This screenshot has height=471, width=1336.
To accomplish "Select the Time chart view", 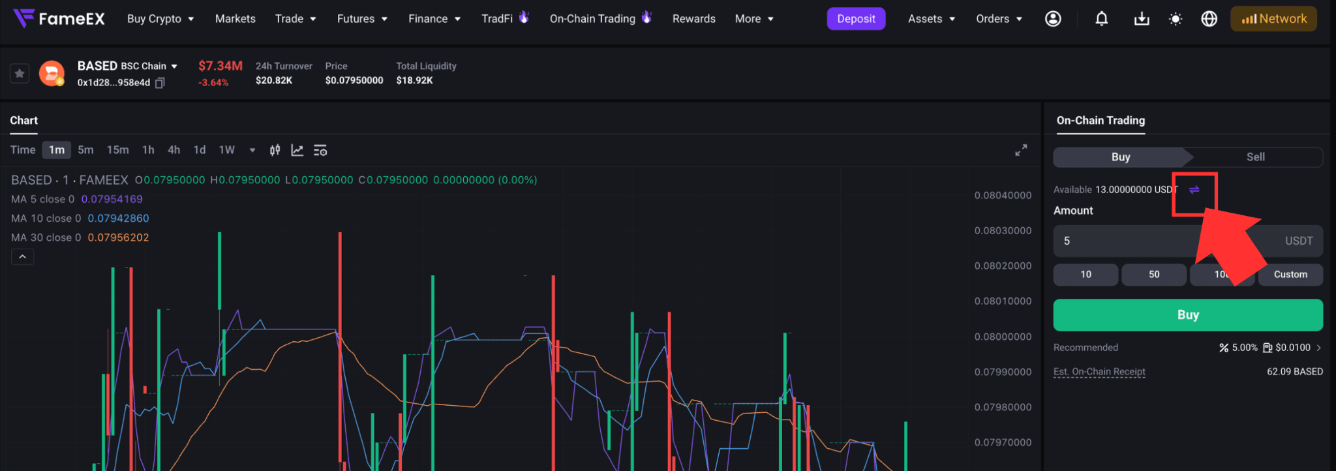I will 23,150.
